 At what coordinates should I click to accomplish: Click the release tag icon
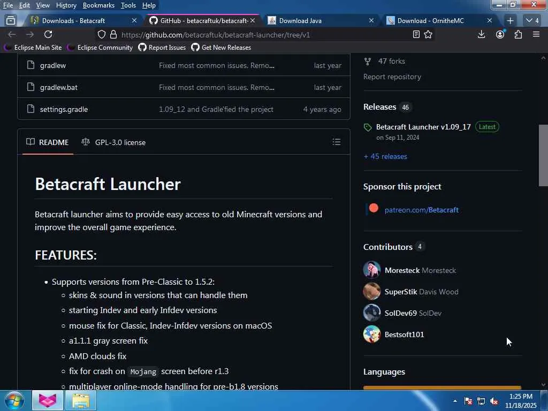pyautogui.click(x=368, y=127)
